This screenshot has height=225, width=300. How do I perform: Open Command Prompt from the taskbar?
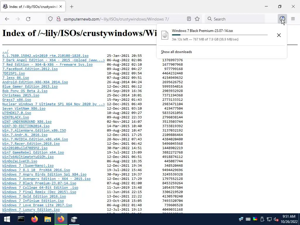(x=21, y=219)
